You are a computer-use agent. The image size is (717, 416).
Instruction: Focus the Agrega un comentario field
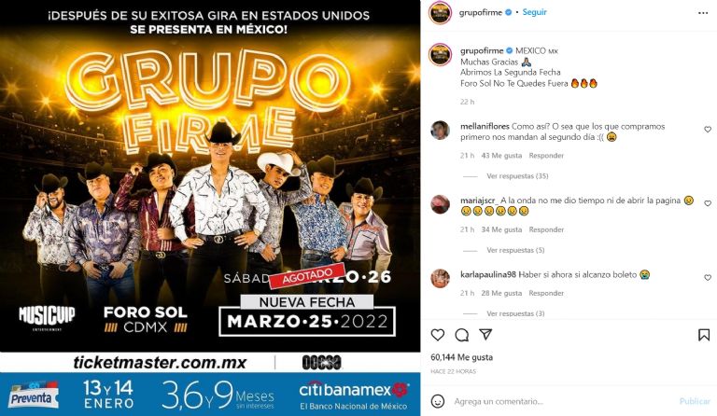pyautogui.click(x=562, y=401)
